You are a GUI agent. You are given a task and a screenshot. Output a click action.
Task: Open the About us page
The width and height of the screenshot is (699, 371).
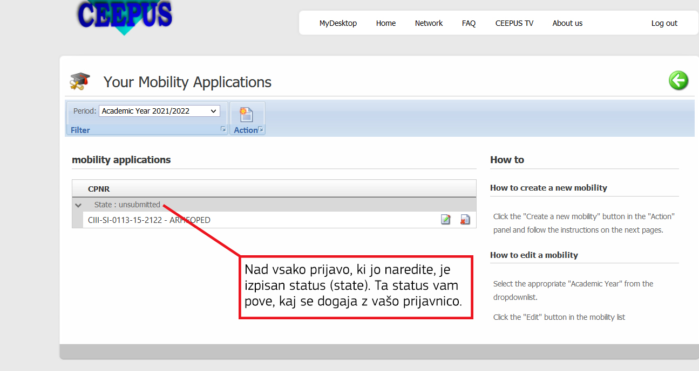(567, 23)
